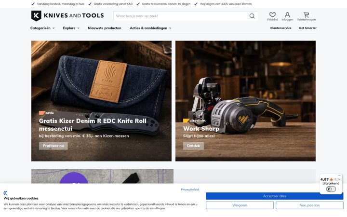The height and width of the screenshot is (217, 347).
Task: Expand the Categorieën dropdown
Action: (x=42, y=28)
